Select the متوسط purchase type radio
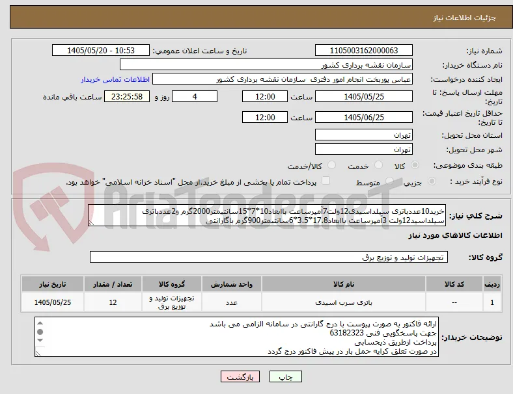Viewport: 513px width, 394px height. (x=389, y=181)
